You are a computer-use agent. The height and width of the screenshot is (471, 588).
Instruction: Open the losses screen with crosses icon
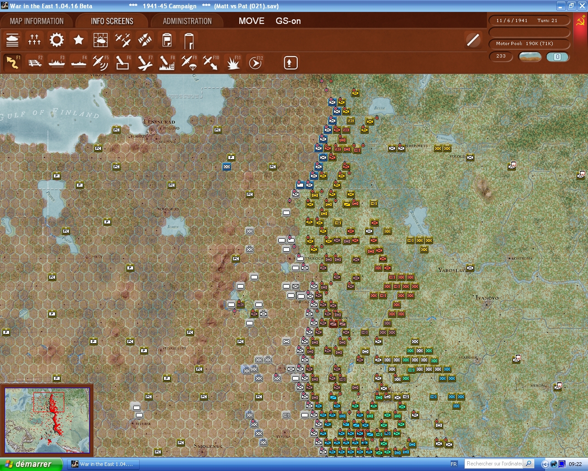click(34, 40)
